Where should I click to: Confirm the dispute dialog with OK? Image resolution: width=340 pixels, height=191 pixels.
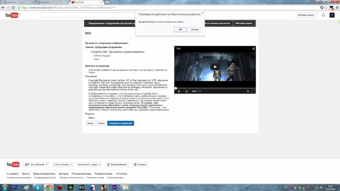point(180,29)
